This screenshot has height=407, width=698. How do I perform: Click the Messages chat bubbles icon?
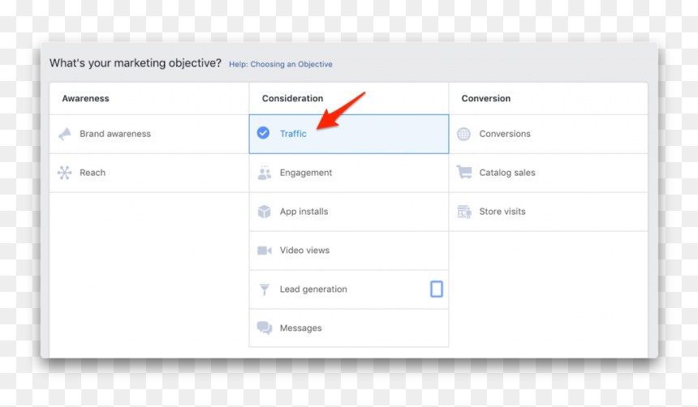tap(265, 328)
